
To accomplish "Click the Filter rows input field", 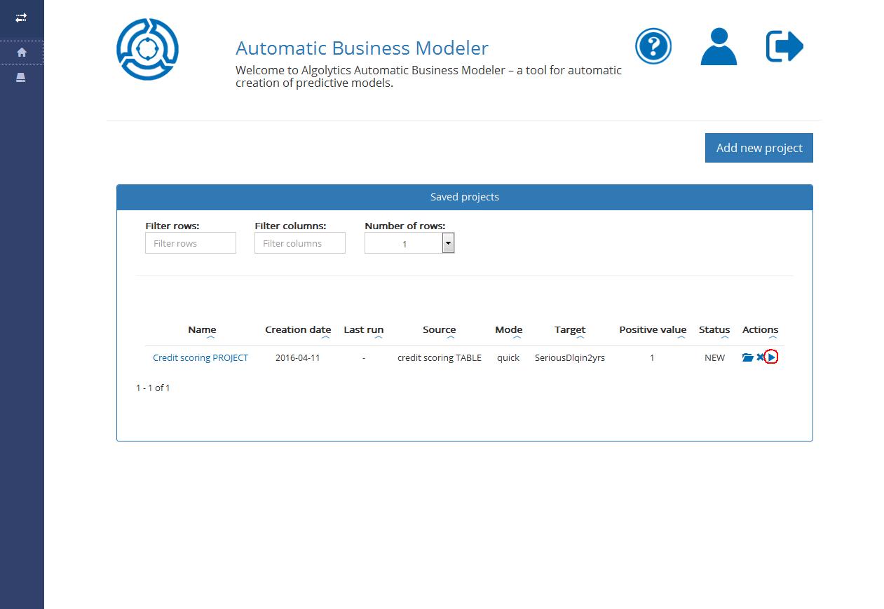I will [x=190, y=243].
